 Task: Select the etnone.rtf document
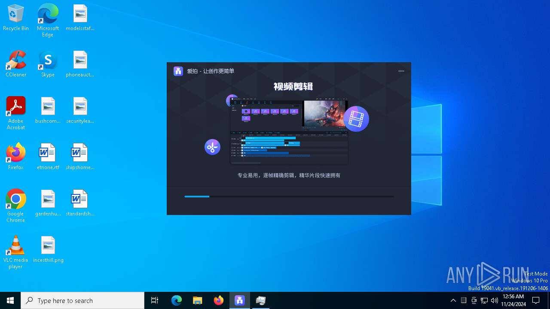coord(48,157)
